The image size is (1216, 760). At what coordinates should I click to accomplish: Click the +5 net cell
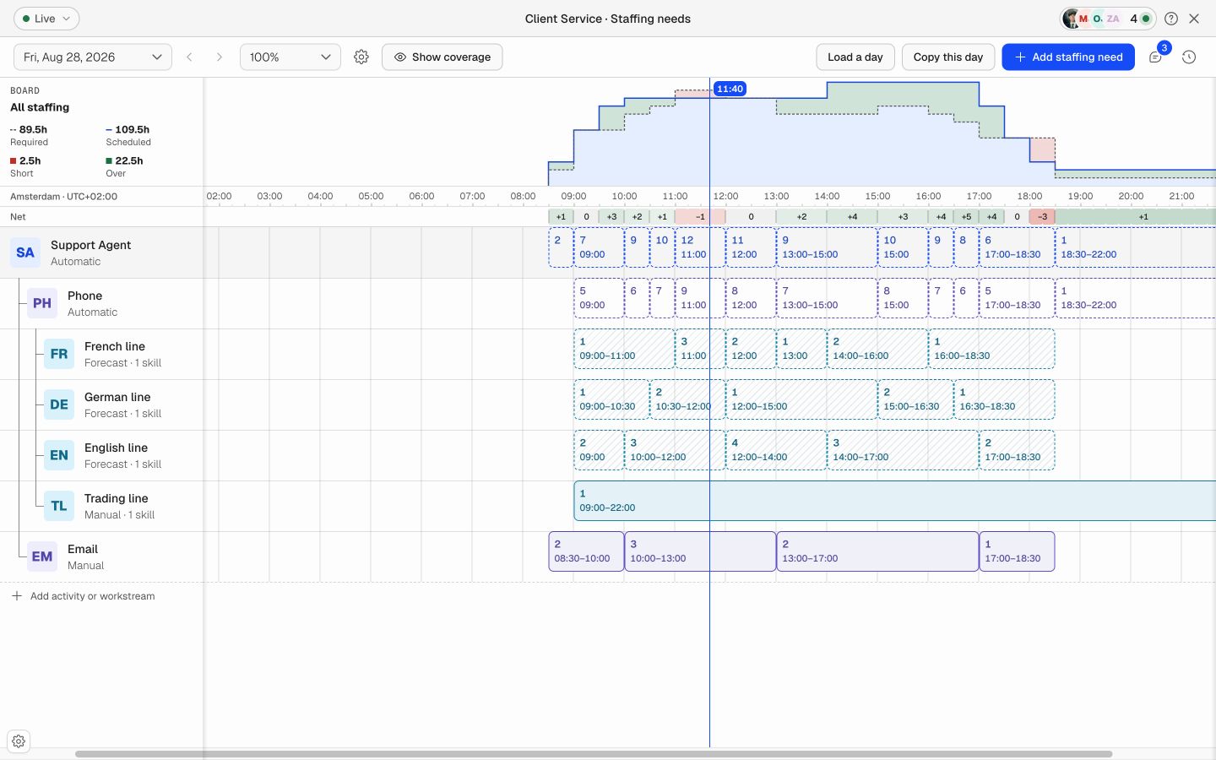[966, 217]
